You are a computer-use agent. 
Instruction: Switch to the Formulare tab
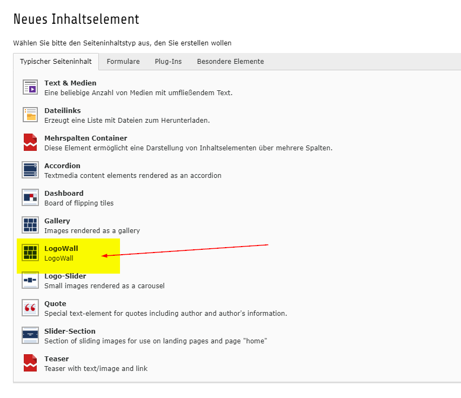coord(123,62)
